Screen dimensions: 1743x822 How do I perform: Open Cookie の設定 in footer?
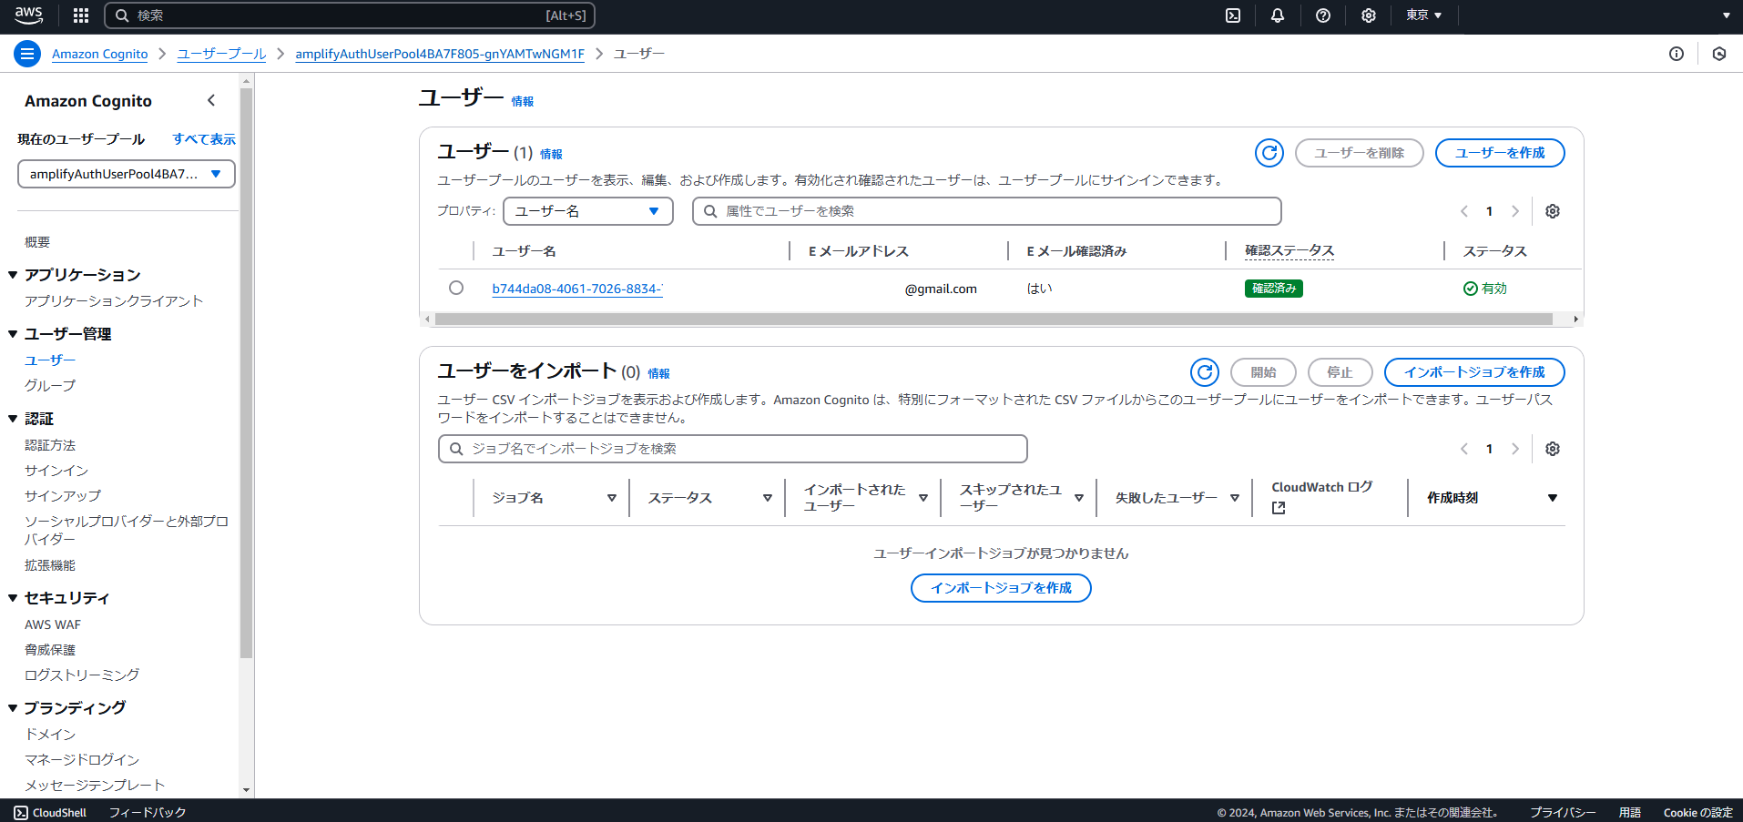point(1697,812)
